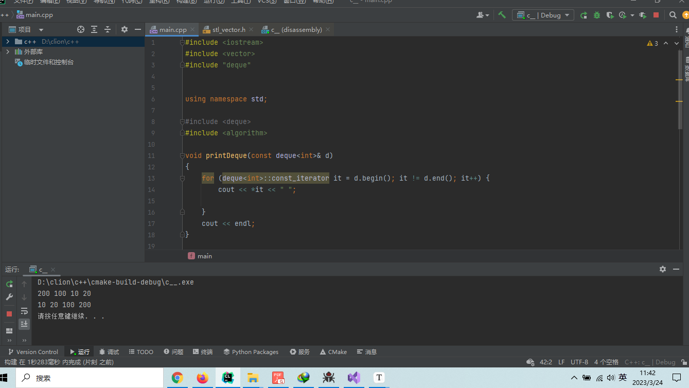Click the Select Opened File target icon

(81, 30)
